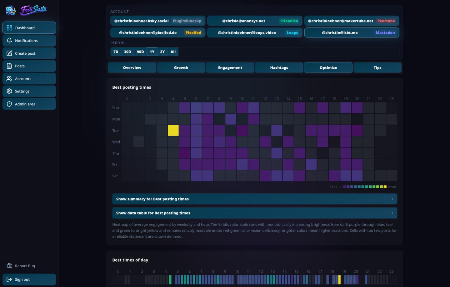This screenshot has height=287, width=450.
Task: Open the Accounts section
Action: pyautogui.click(x=29, y=79)
